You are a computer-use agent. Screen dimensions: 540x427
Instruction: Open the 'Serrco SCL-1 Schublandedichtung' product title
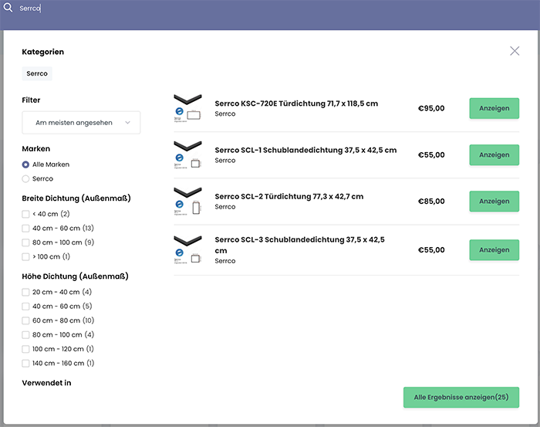[x=305, y=150]
